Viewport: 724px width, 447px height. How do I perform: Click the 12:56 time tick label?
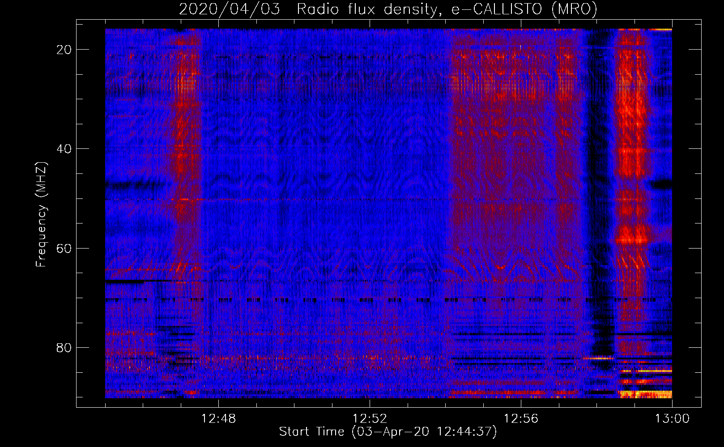click(x=521, y=419)
